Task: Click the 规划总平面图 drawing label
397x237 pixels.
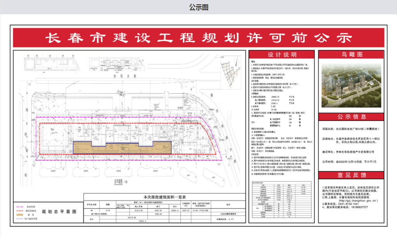Action: pyautogui.click(x=59, y=212)
